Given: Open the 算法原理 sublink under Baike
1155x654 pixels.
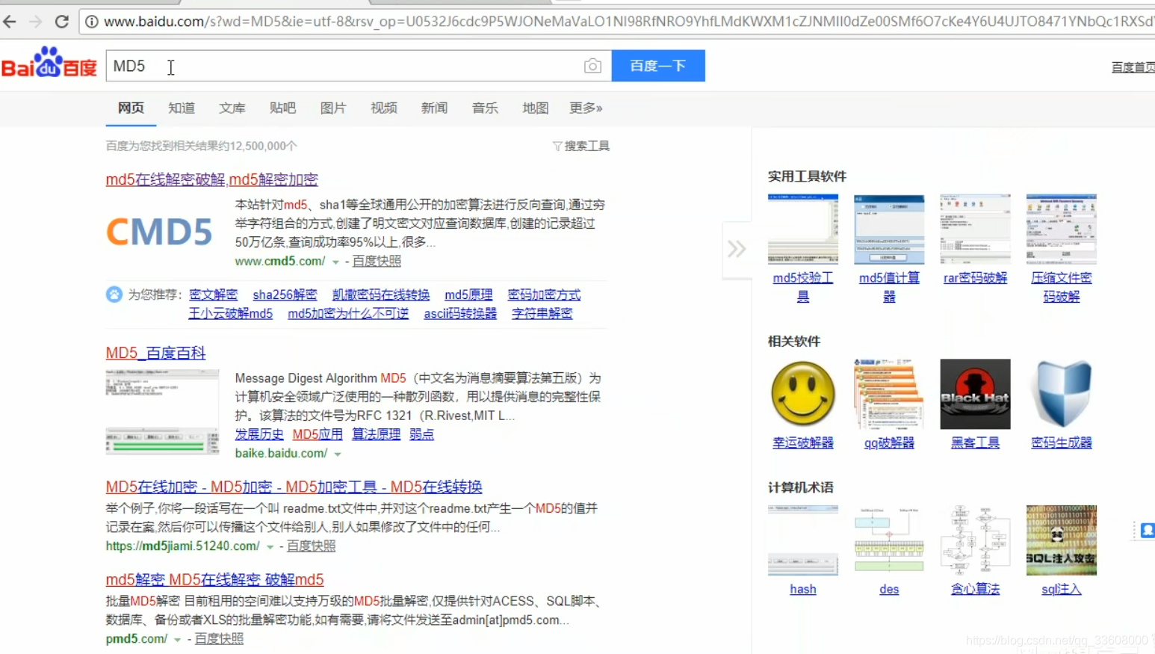Looking at the screenshot, I should click(376, 434).
